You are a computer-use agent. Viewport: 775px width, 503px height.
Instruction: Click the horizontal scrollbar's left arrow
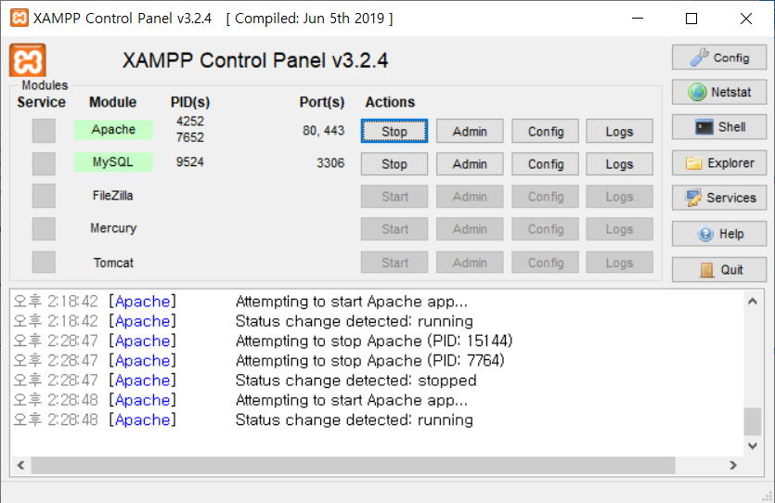[20, 465]
